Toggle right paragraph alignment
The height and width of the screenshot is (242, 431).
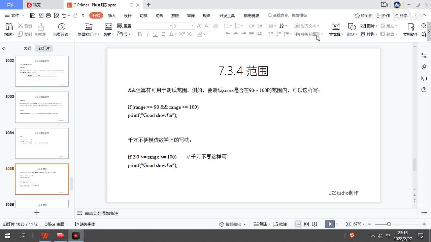pos(243,34)
